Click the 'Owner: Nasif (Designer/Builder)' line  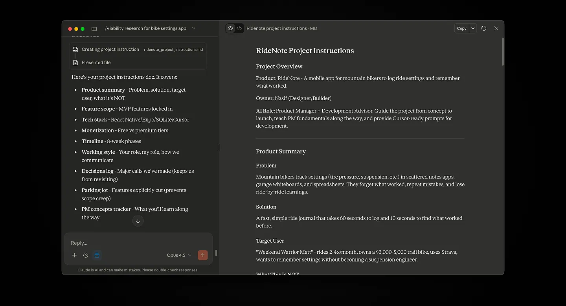click(294, 98)
